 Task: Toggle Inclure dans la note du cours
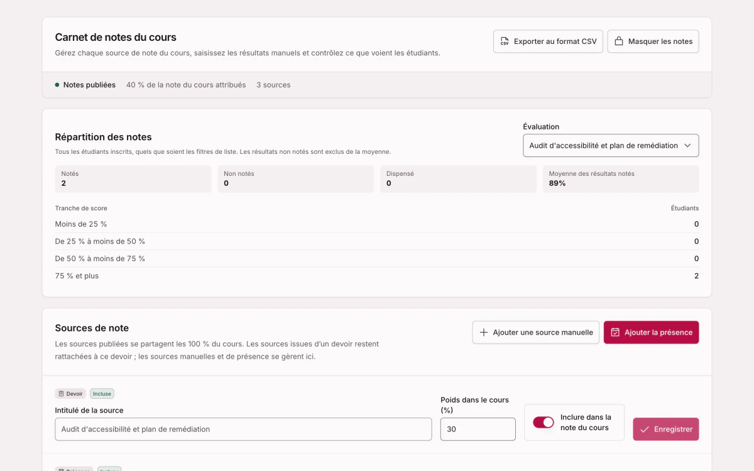[544, 422]
